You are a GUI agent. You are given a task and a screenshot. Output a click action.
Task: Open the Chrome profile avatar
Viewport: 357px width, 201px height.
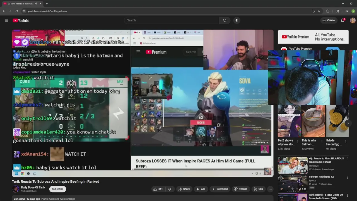[353, 11]
